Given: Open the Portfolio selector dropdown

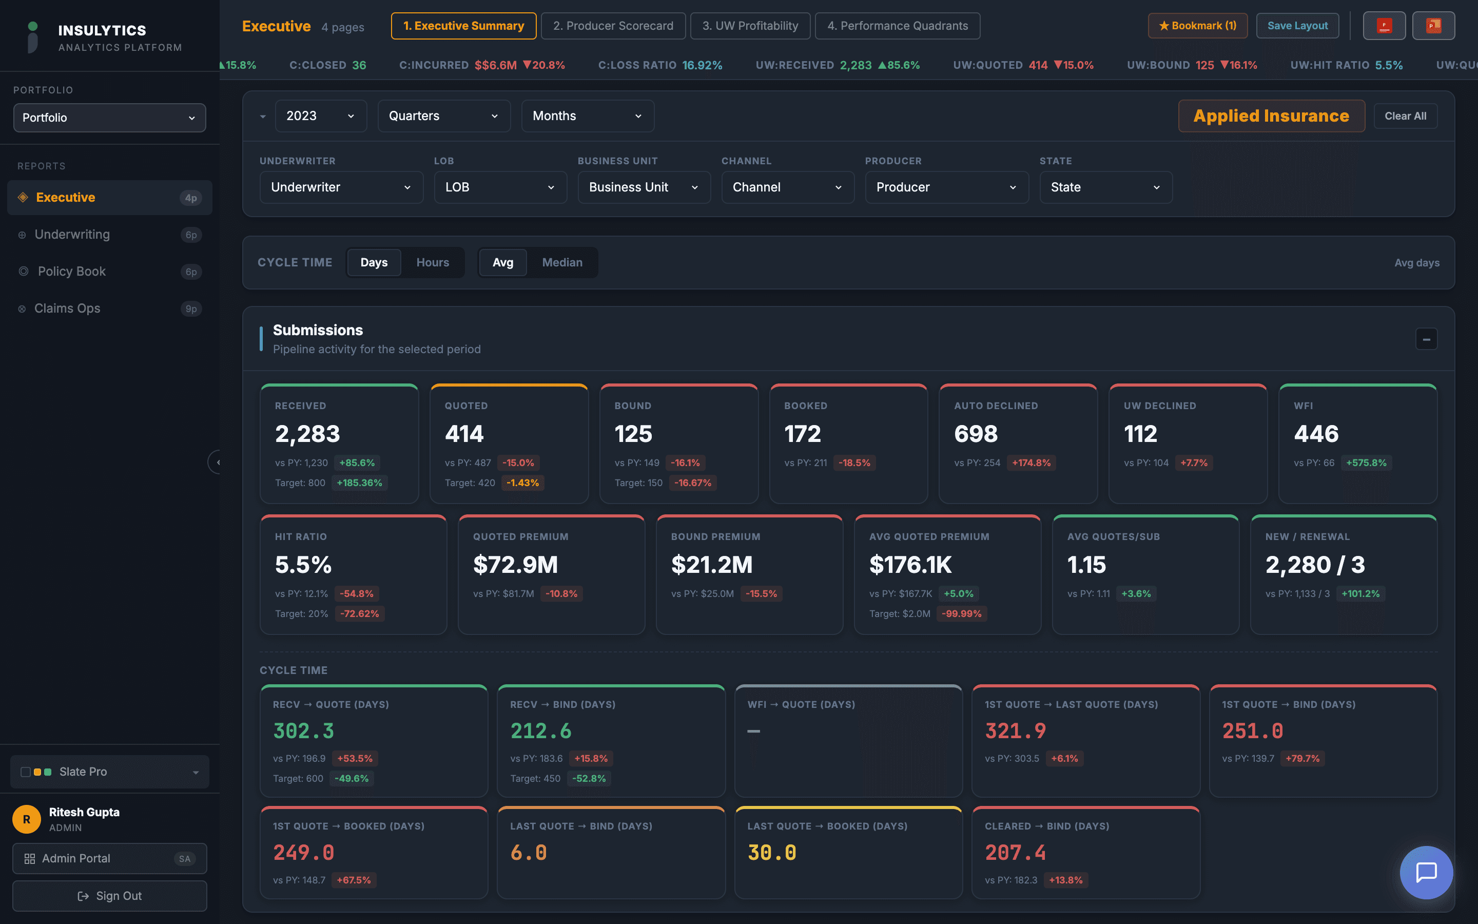Looking at the screenshot, I should [x=109, y=118].
